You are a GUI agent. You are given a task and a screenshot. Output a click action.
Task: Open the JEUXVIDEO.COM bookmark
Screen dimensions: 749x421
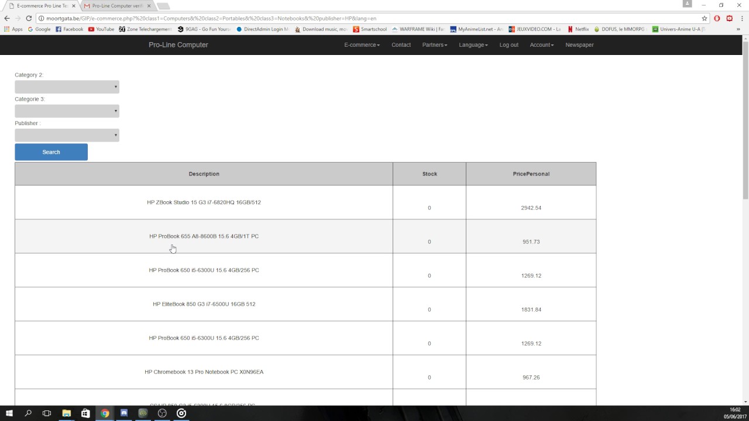coord(534,29)
